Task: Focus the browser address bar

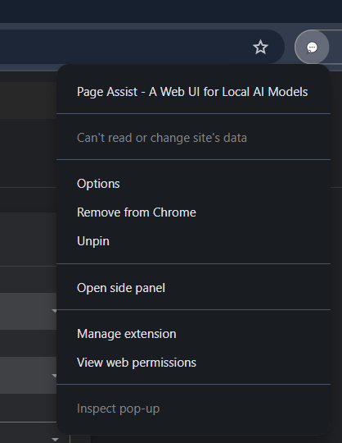Action: click(x=124, y=47)
